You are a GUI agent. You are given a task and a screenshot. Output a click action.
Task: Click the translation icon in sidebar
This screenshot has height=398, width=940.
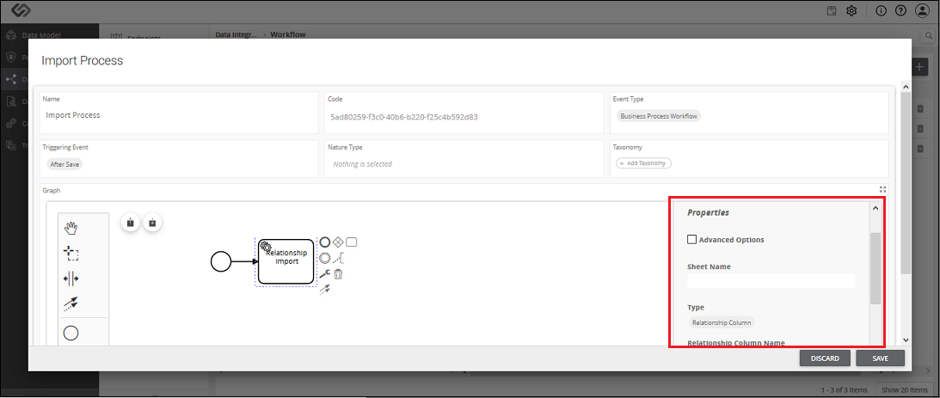10,145
